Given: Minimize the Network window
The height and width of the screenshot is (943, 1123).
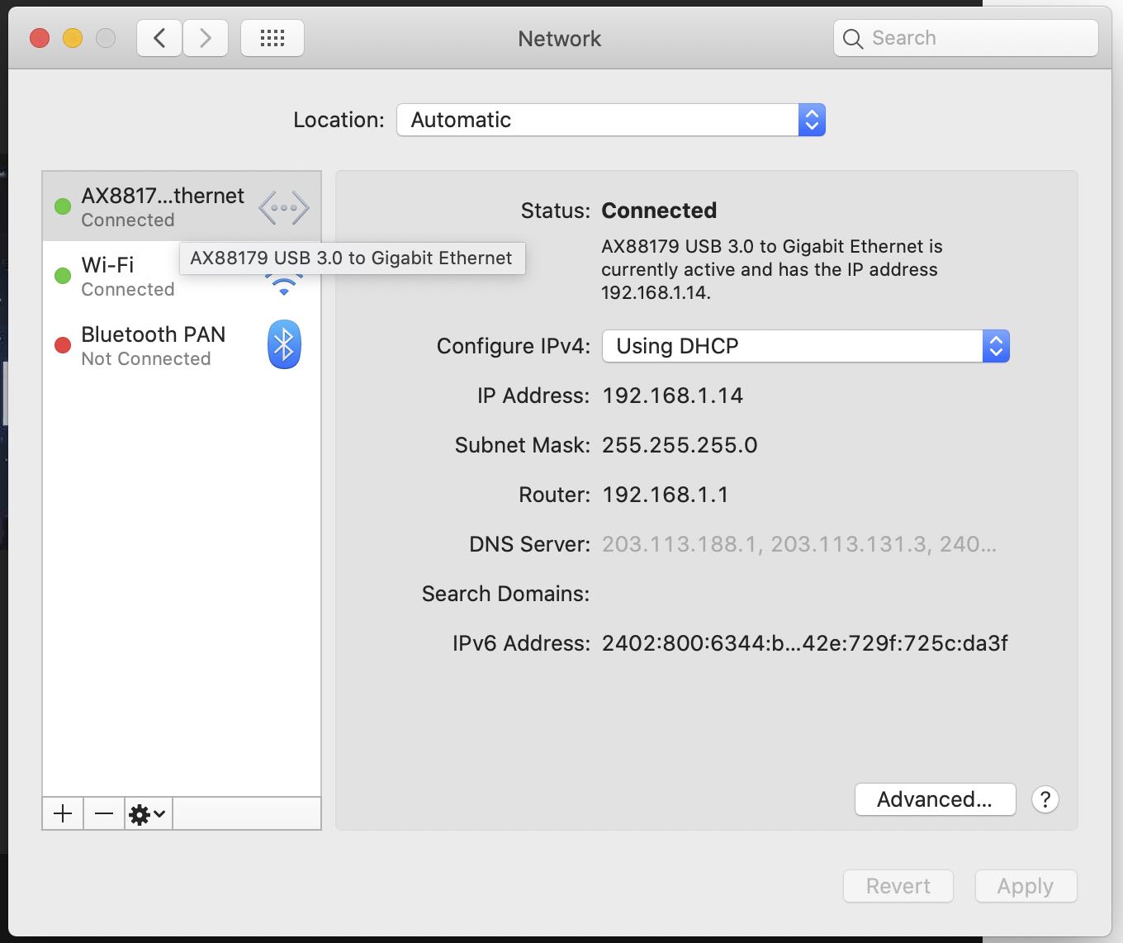Looking at the screenshot, I should (73, 38).
